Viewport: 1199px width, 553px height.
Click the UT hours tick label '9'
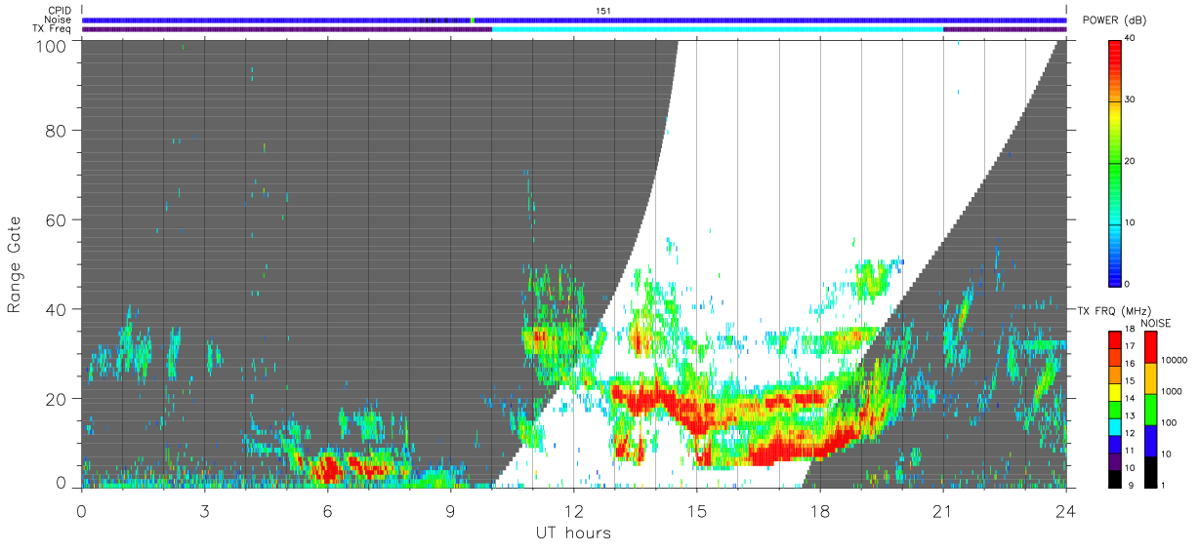point(450,511)
